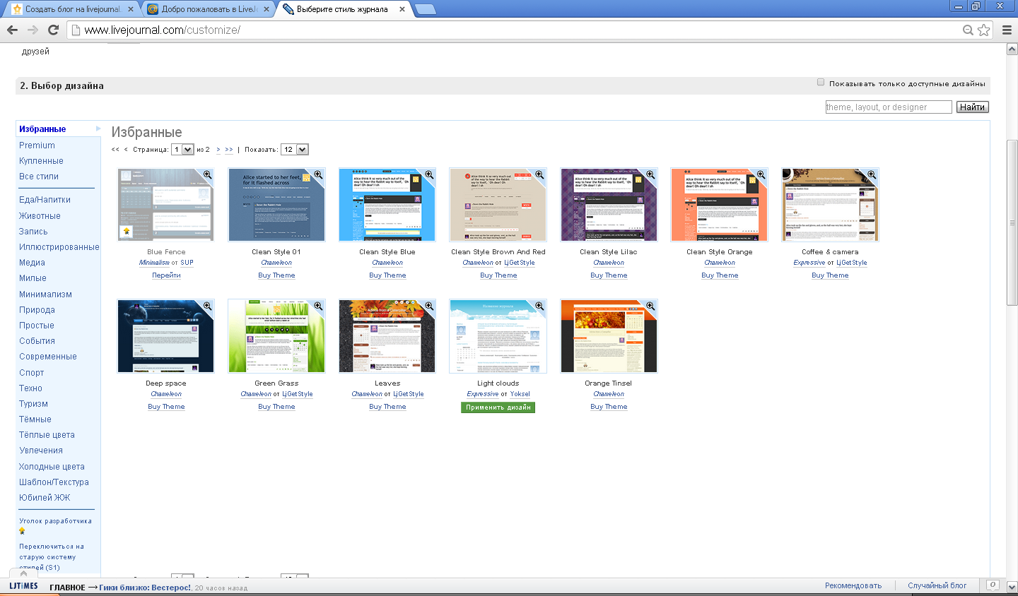Open the Холодные цвета category
Image resolution: width=1018 pixels, height=596 pixels.
click(x=52, y=467)
